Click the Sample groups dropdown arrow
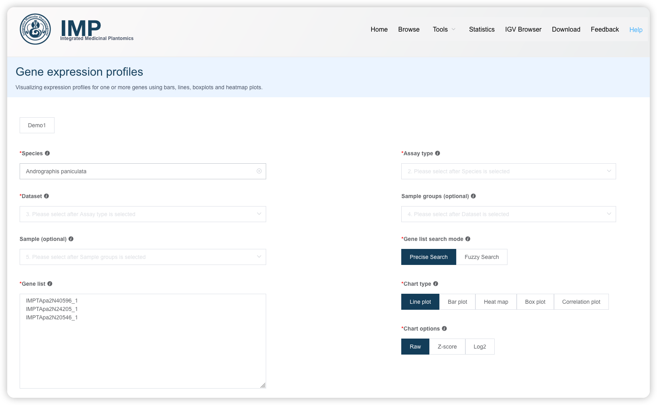 point(609,214)
